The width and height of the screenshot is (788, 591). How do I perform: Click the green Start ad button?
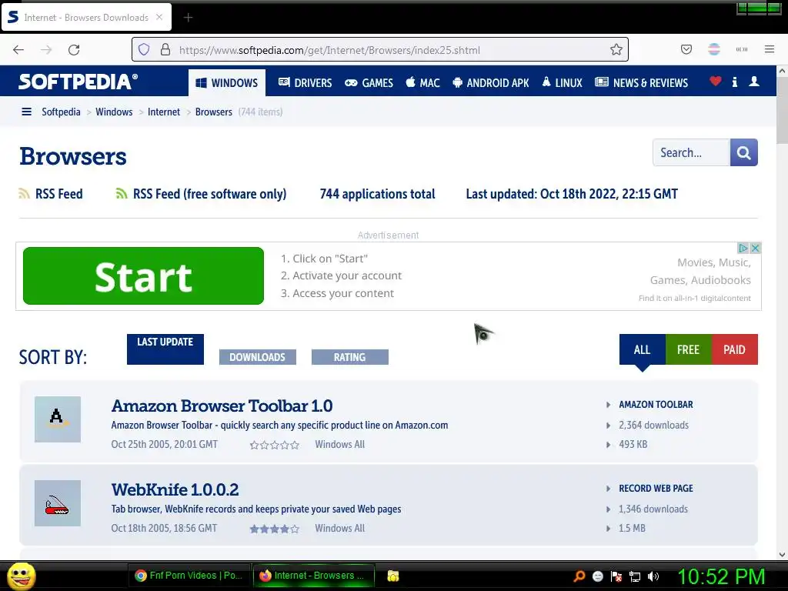click(x=143, y=276)
